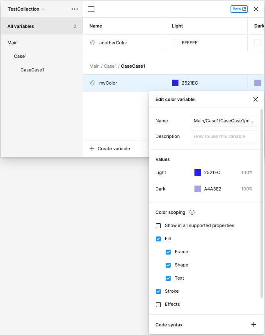The image size is (265, 335).
Task: Click the color palette icon beside myColor
Action: (93, 83)
